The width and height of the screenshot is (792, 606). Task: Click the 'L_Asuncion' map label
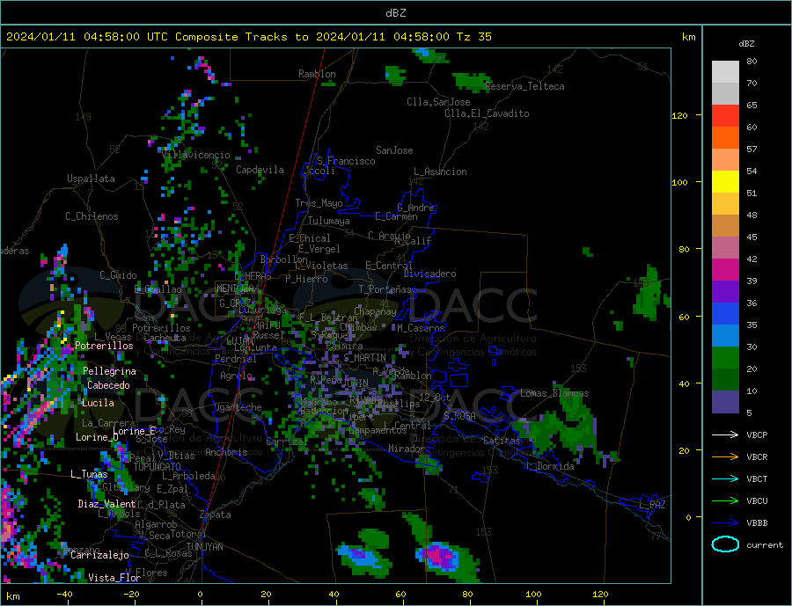440,172
